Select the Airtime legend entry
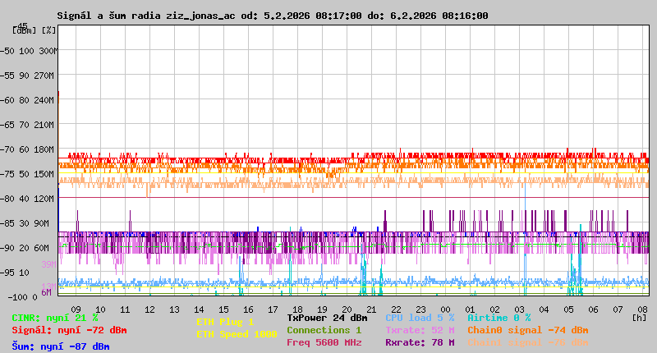 (x=498, y=318)
